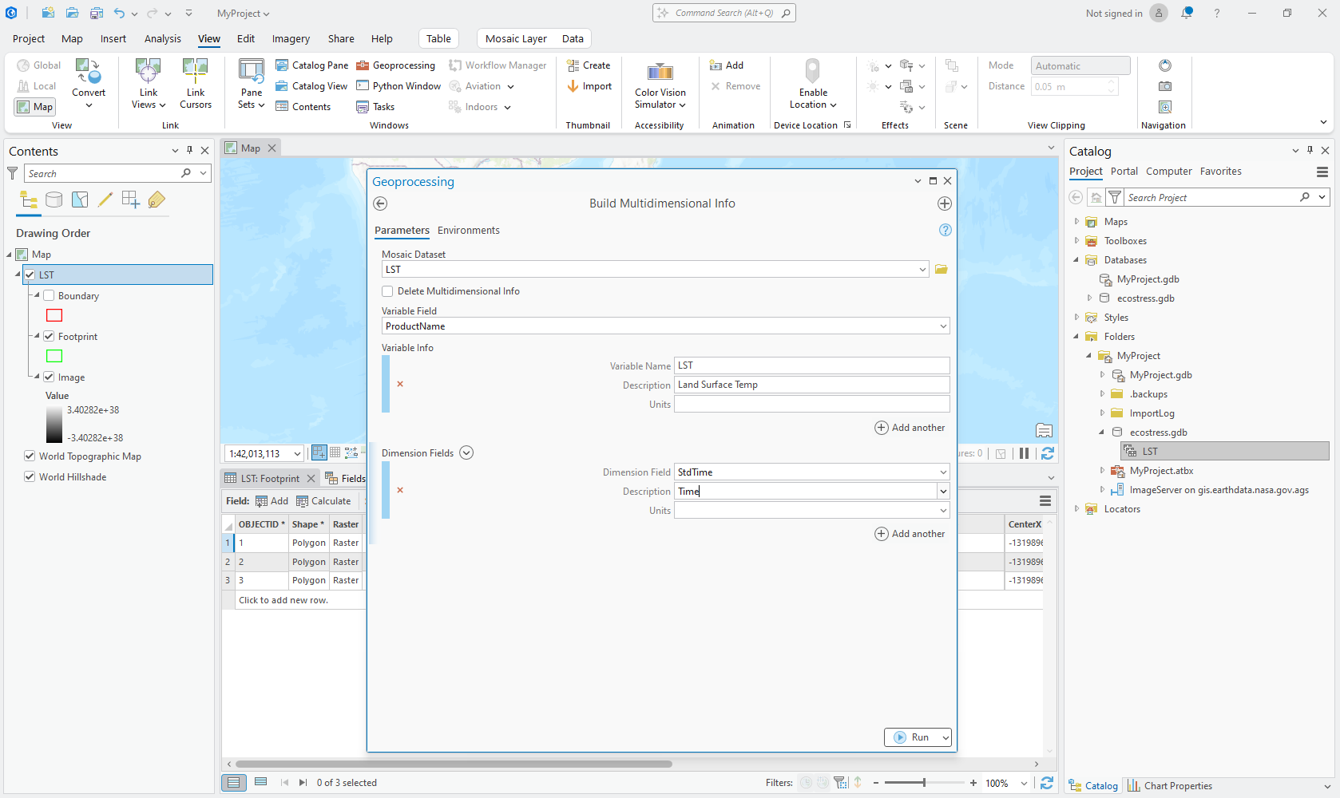This screenshot has width=1340, height=798.
Task: Expand the Dimension Field StdTime dropdown
Action: point(943,472)
